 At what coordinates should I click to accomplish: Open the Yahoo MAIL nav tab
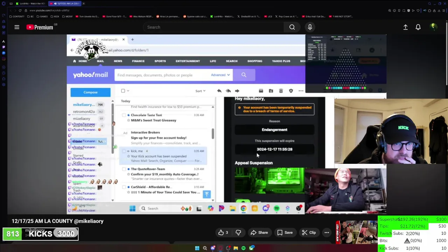[100, 61]
